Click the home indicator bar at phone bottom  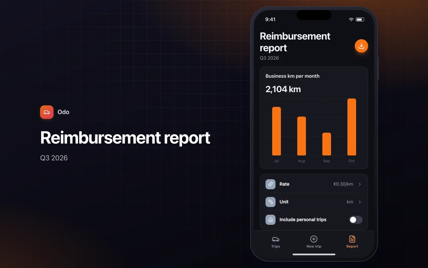pos(314,254)
